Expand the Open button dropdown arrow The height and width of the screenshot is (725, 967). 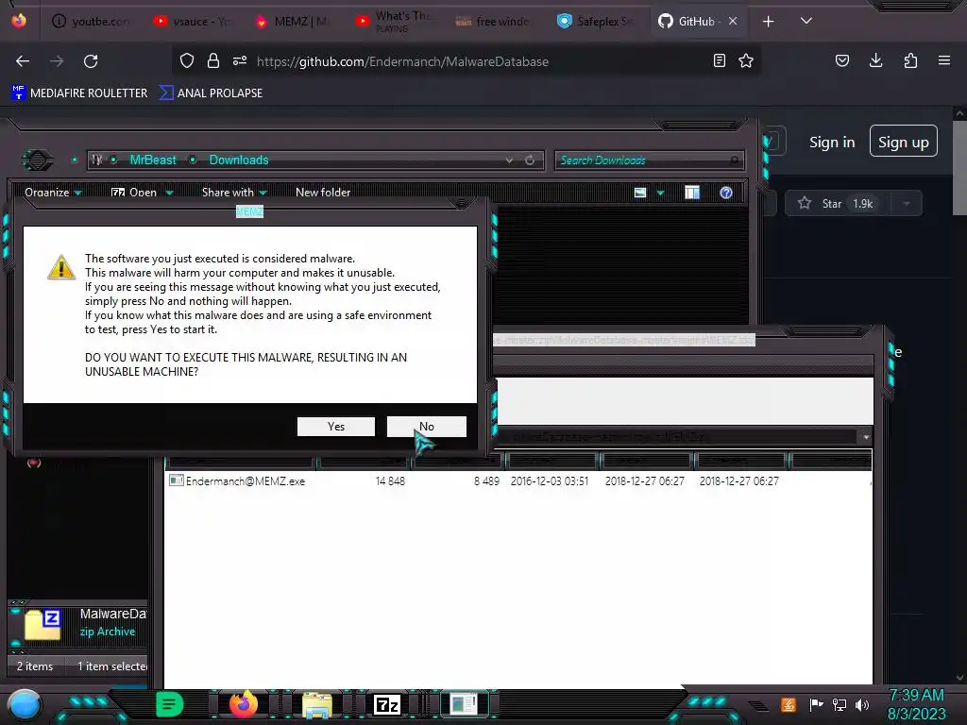tap(169, 193)
